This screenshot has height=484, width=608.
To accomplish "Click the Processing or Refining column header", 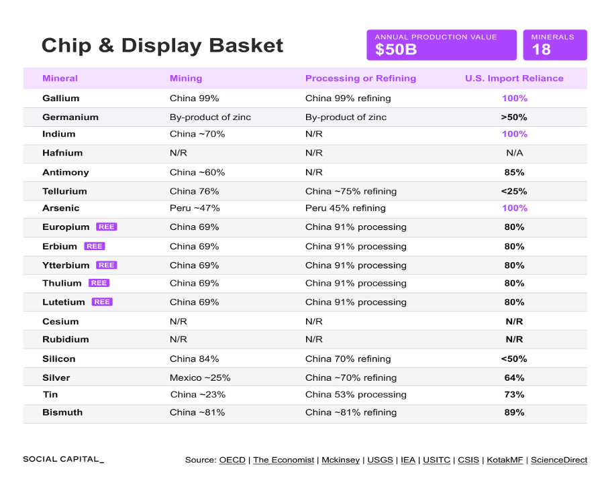I will [360, 78].
